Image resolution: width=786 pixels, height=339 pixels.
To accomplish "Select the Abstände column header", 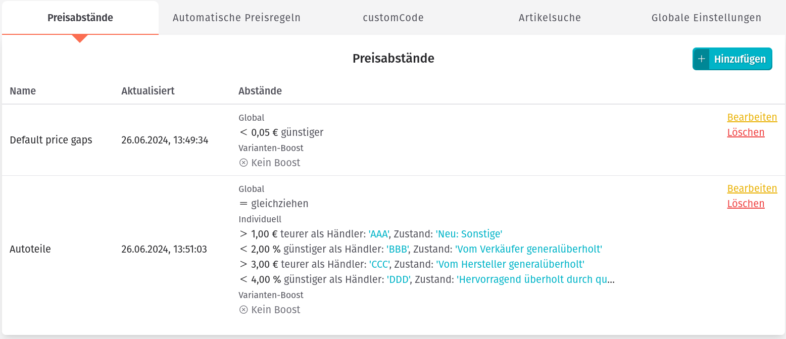I will [260, 91].
